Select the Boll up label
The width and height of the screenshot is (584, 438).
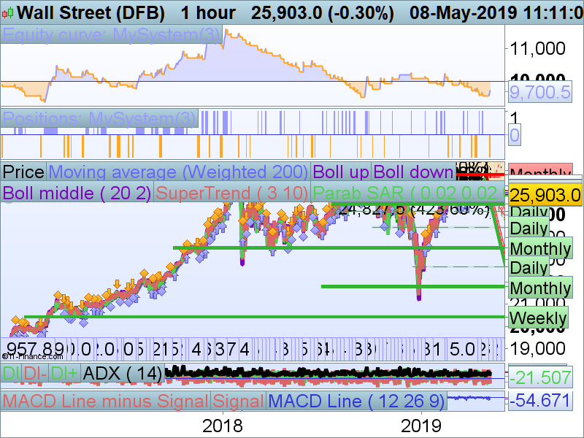tap(341, 172)
